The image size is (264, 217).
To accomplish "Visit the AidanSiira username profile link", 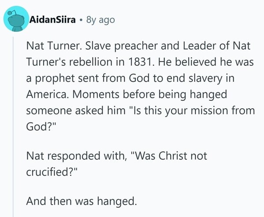I will click(52, 20).
